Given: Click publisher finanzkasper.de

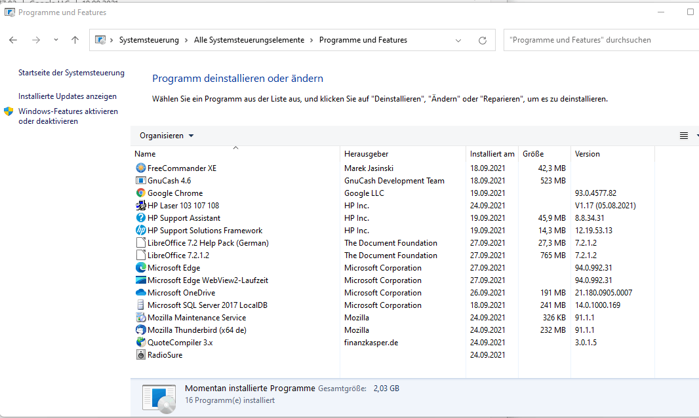Looking at the screenshot, I should 371,343.
